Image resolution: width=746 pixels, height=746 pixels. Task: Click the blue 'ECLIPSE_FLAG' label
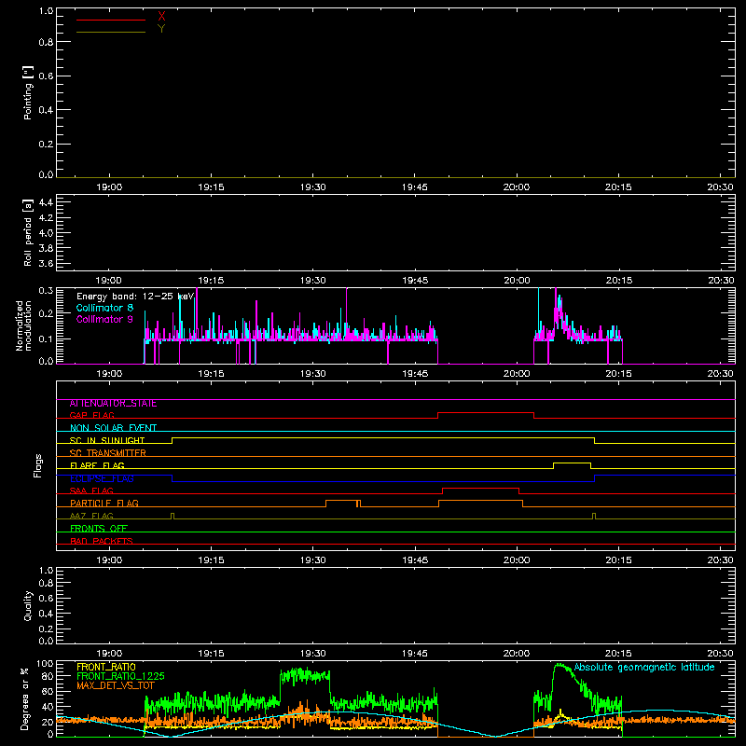click(x=102, y=478)
